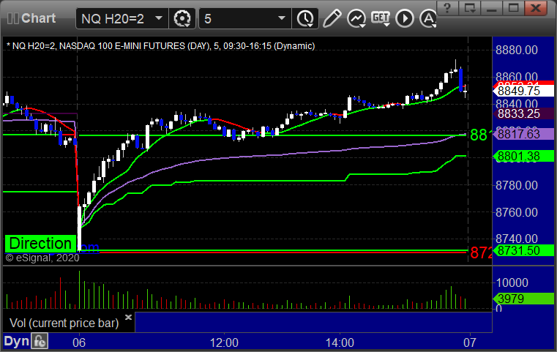Click the 06 date axis label
Viewport: 557px width, 352px height.
pos(79,342)
